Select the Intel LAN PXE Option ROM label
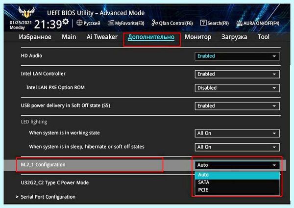 (55, 87)
